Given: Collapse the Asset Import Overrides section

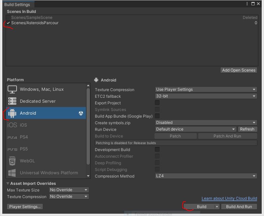Looking at the screenshot, I should coord(8,184).
